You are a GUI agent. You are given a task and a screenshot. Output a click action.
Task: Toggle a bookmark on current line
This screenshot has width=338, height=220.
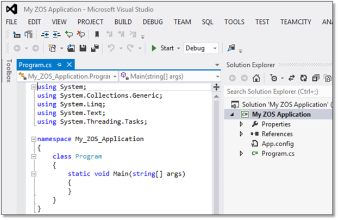[x=97, y=34]
